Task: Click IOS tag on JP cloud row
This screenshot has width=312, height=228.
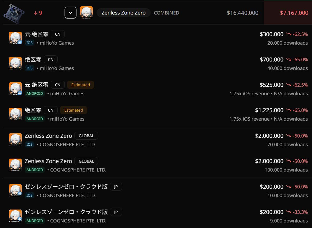Action: [x=29, y=195]
